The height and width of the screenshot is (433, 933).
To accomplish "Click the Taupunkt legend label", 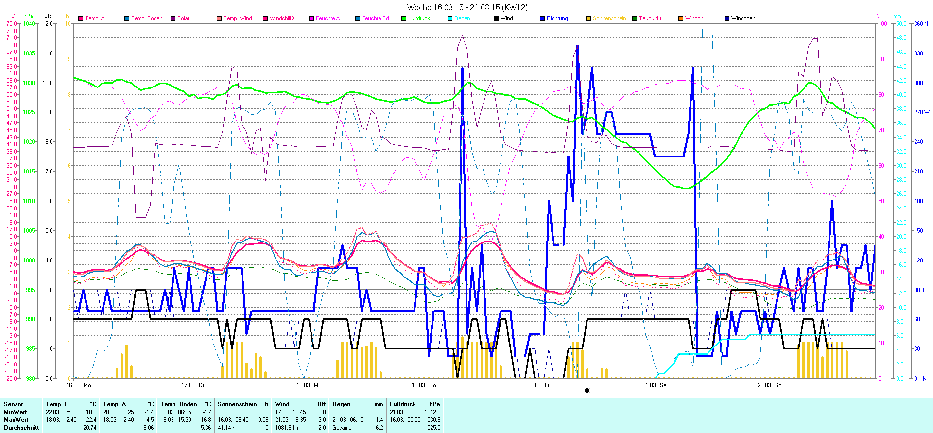I will pos(650,18).
